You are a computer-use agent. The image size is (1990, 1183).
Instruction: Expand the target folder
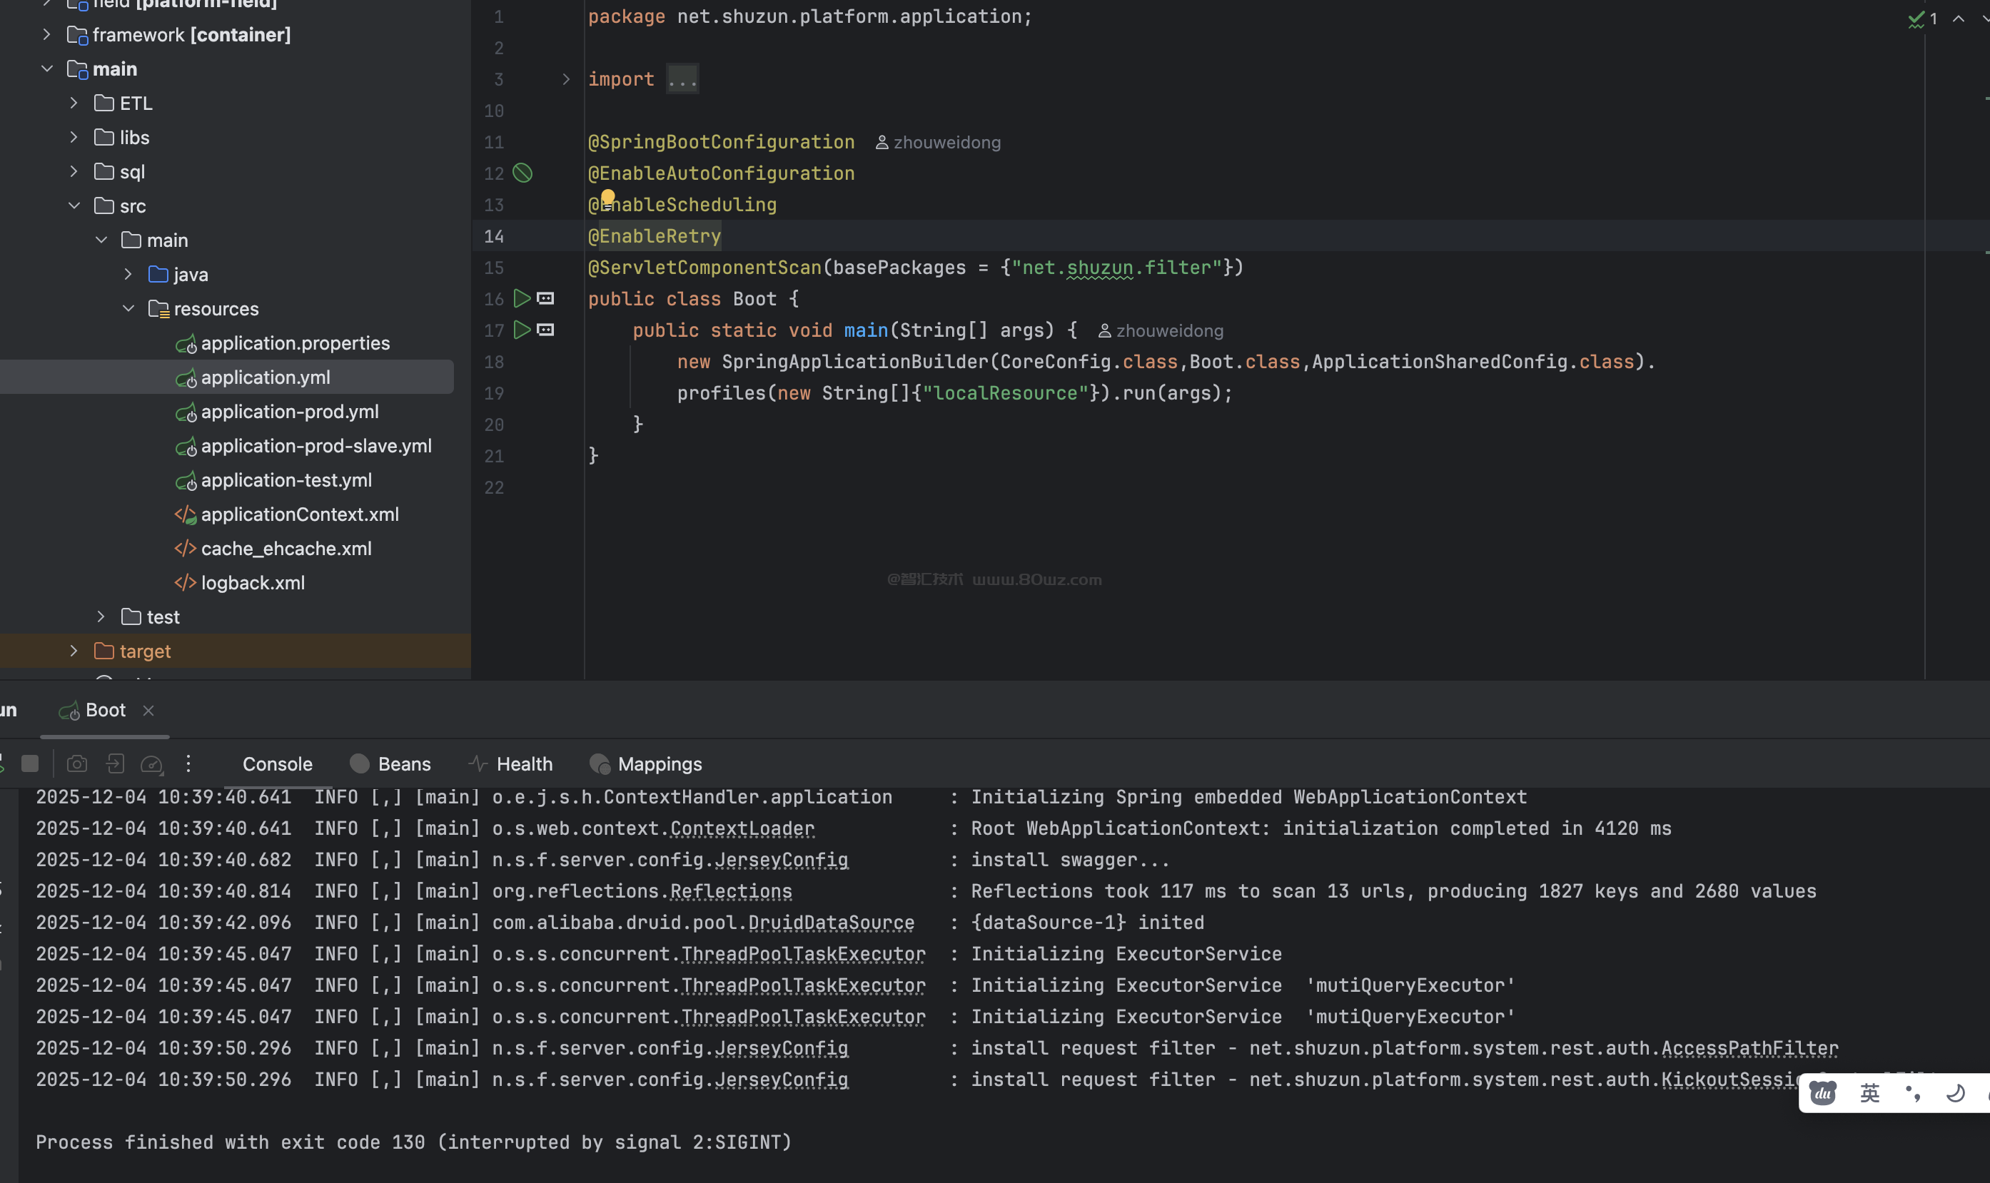point(74,651)
